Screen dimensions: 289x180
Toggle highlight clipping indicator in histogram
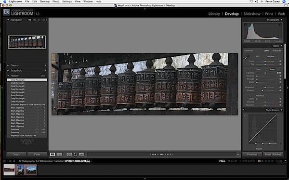point(280,25)
